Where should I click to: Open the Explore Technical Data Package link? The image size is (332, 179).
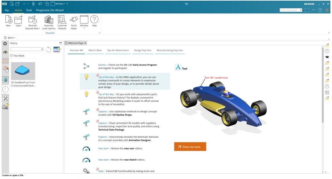[x=128, y=126]
